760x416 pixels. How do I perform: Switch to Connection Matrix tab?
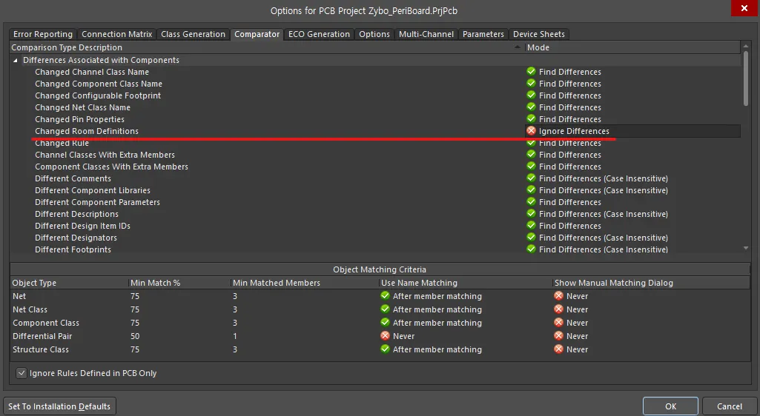click(117, 34)
